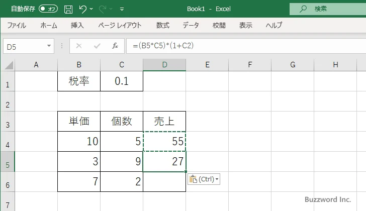Select row 5 header
This screenshot has height=211, width=366.
(8, 162)
